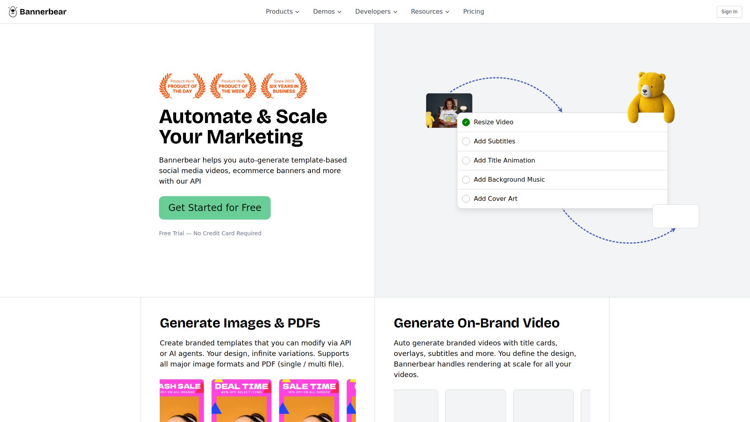Click the green checkmark beside Resize Video
This screenshot has height=422, width=750.
[x=466, y=122]
